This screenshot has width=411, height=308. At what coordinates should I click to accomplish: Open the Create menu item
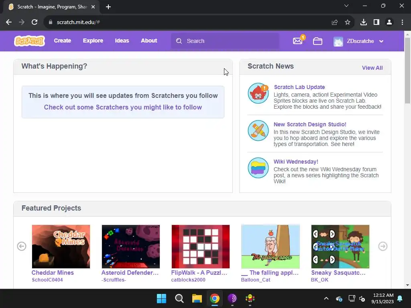coord(62,41)
